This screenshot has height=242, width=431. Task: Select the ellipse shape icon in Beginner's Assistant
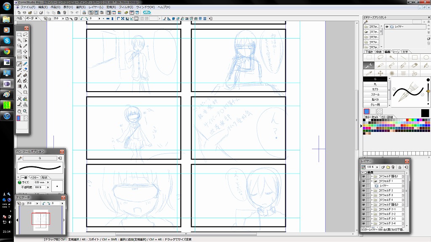click(426, 57)
